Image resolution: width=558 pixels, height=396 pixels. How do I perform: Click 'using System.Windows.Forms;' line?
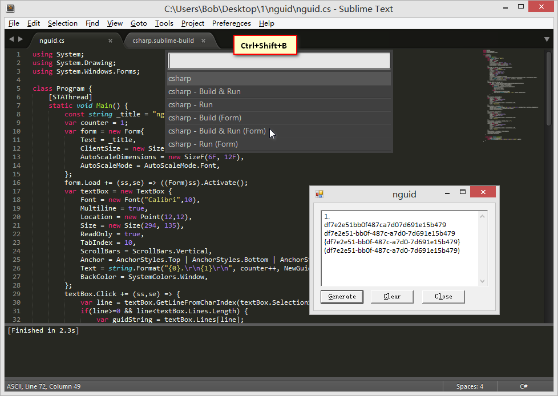(x=86, y=71)
